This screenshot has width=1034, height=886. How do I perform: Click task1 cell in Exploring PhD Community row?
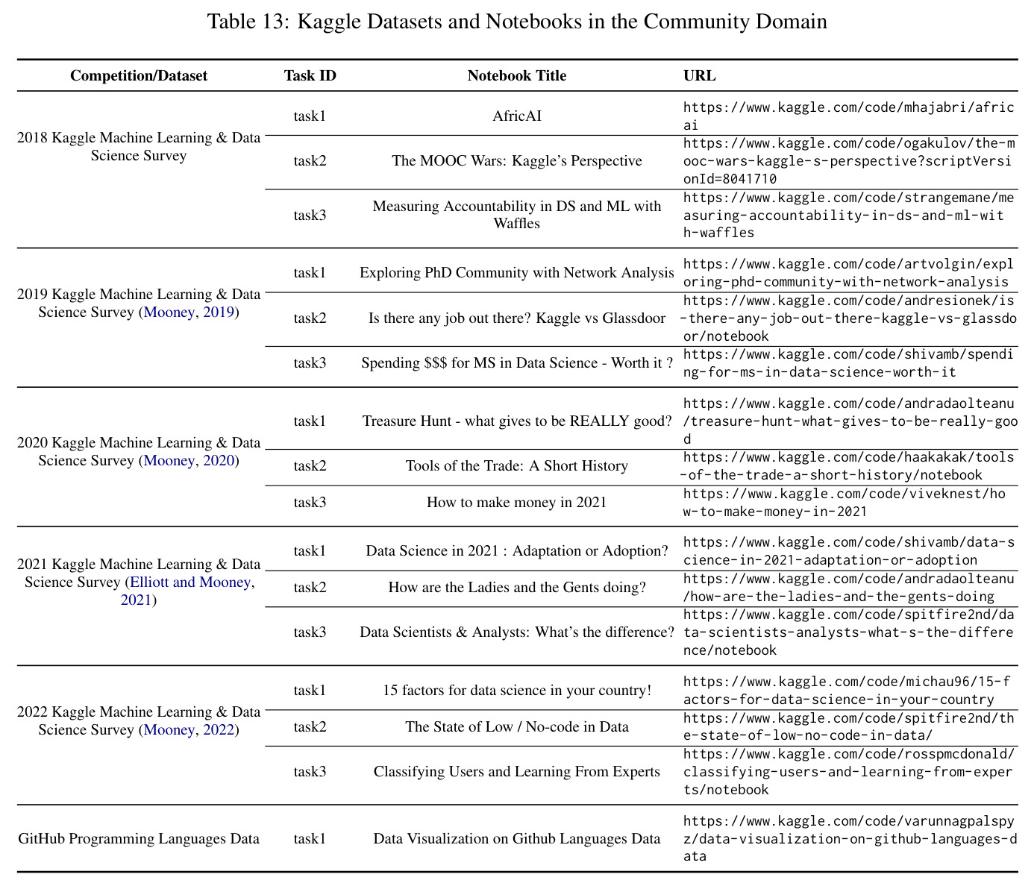click(x=310, y=273)
